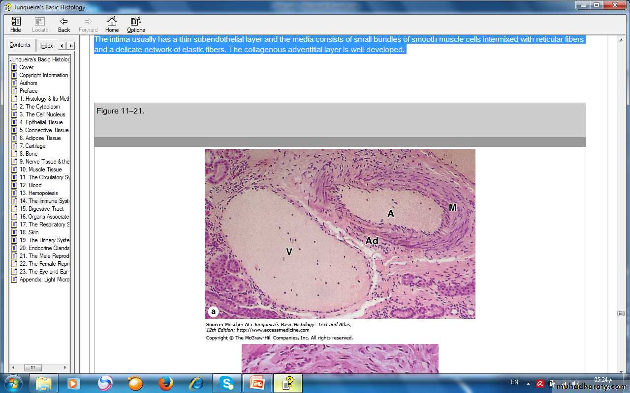Open Skype from the taskbar

click(227, 383)
